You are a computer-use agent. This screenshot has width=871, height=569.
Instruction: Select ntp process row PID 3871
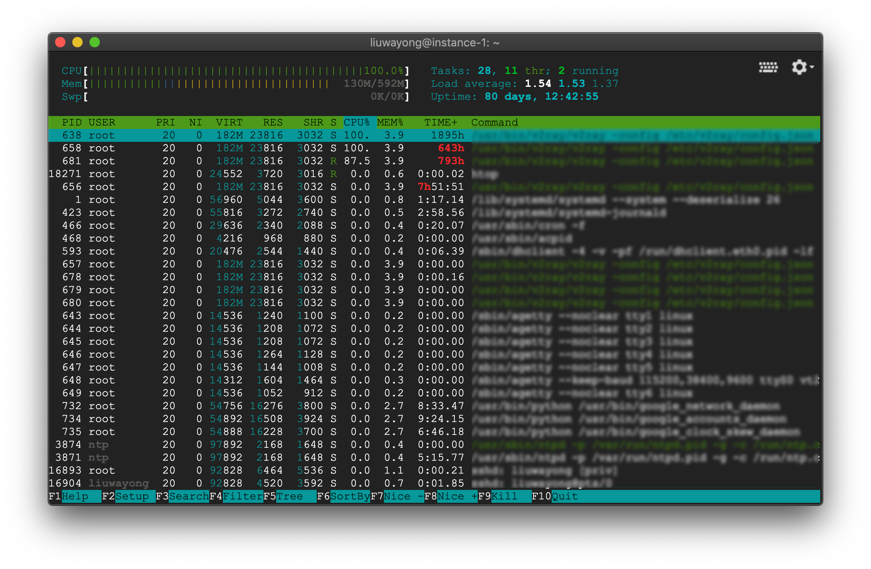click(434, 458)
